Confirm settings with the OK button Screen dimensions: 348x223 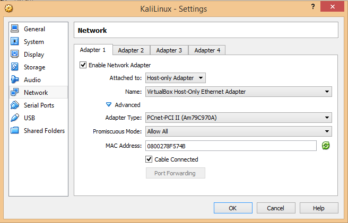tap(233, 208)
